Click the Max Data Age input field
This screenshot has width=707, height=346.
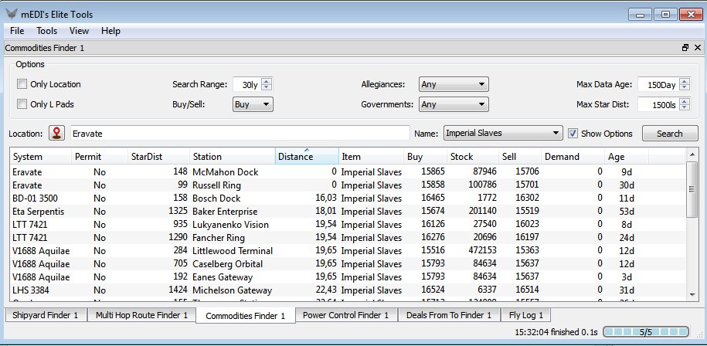tap(659, 84)
